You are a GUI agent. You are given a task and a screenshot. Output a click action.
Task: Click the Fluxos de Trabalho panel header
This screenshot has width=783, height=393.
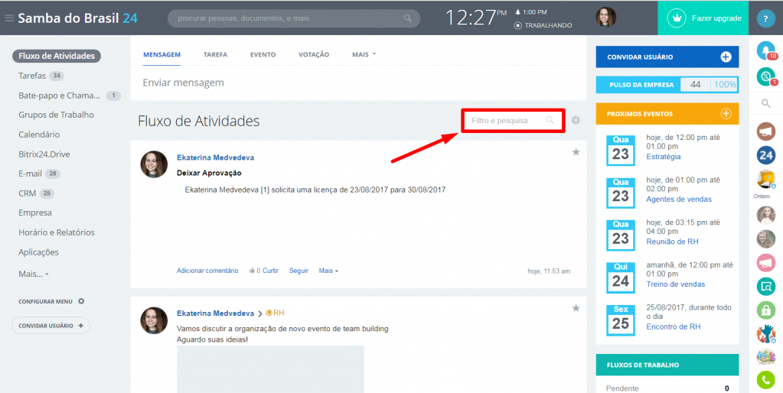point(667,365)
